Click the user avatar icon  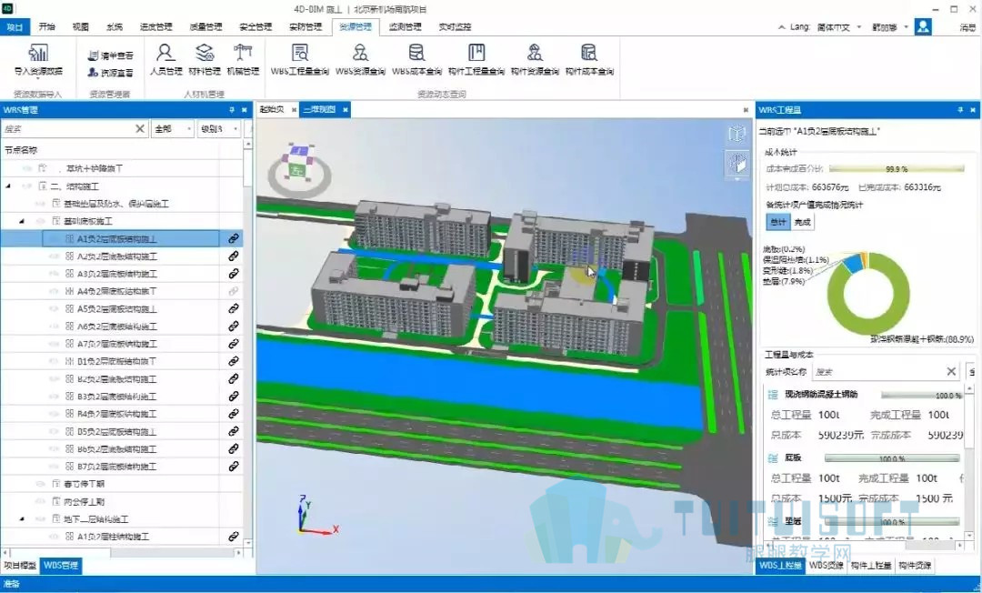923,26
